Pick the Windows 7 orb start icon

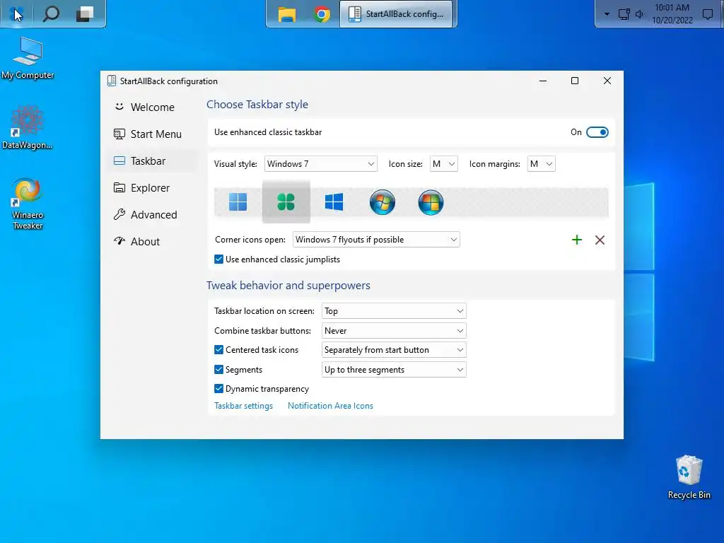383,202
